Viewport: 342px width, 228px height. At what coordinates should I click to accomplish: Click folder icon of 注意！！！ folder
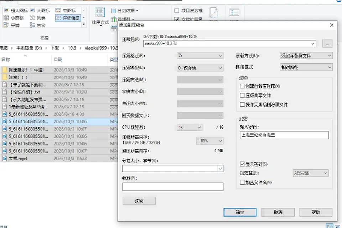coord(4,77)
